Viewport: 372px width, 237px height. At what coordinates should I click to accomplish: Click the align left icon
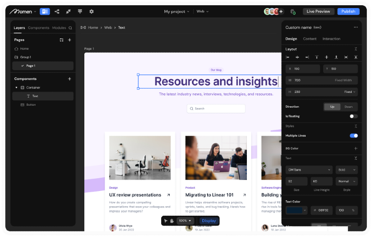point(288,57)
